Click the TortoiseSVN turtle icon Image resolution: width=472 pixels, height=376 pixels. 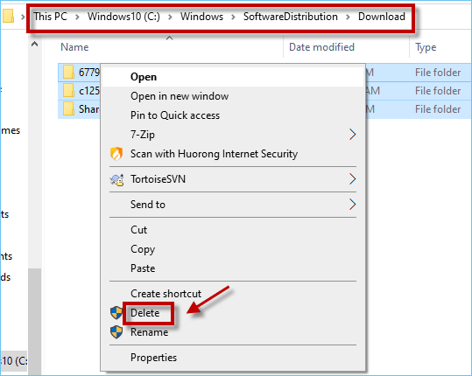tap(116, 179)
